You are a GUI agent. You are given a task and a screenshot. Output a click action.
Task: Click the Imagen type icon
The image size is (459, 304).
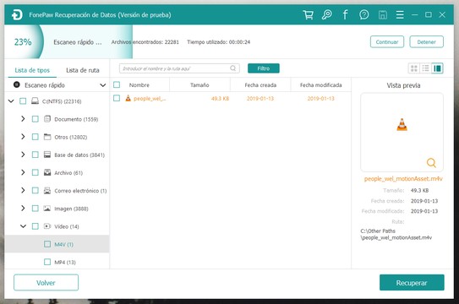[x=47, y=209]
